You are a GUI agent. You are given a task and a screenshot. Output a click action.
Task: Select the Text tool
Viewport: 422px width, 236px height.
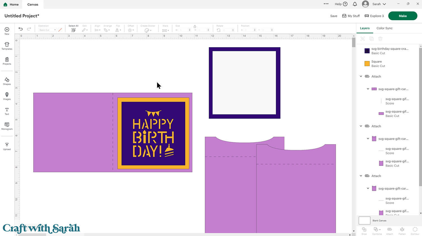tap(7, 111)
